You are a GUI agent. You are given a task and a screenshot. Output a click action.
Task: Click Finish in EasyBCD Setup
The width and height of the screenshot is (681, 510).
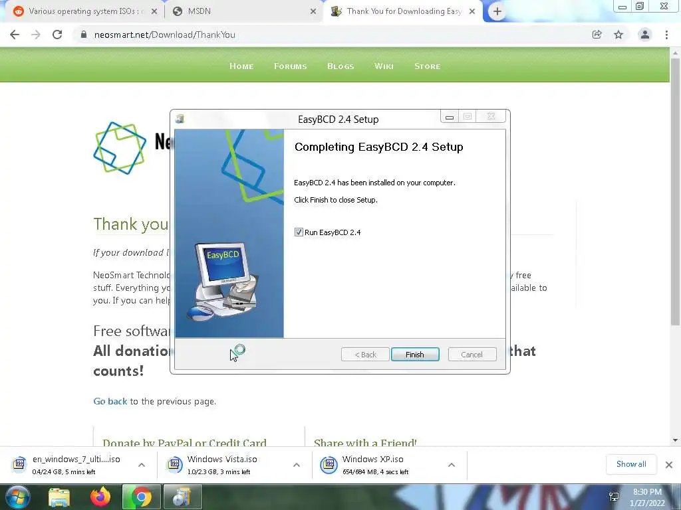415,355
